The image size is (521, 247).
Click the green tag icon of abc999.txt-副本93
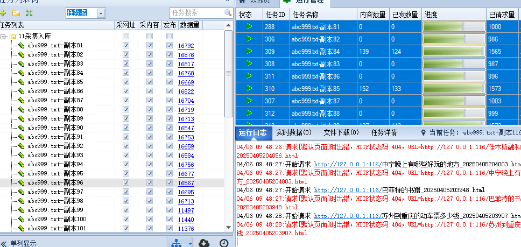coord(22,155)
